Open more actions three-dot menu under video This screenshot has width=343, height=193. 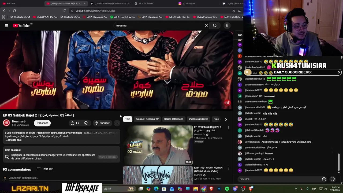117,123
